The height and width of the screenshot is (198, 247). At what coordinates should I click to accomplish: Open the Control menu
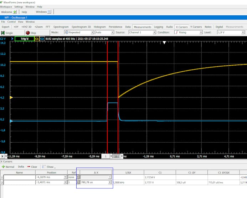coord(11,22)
